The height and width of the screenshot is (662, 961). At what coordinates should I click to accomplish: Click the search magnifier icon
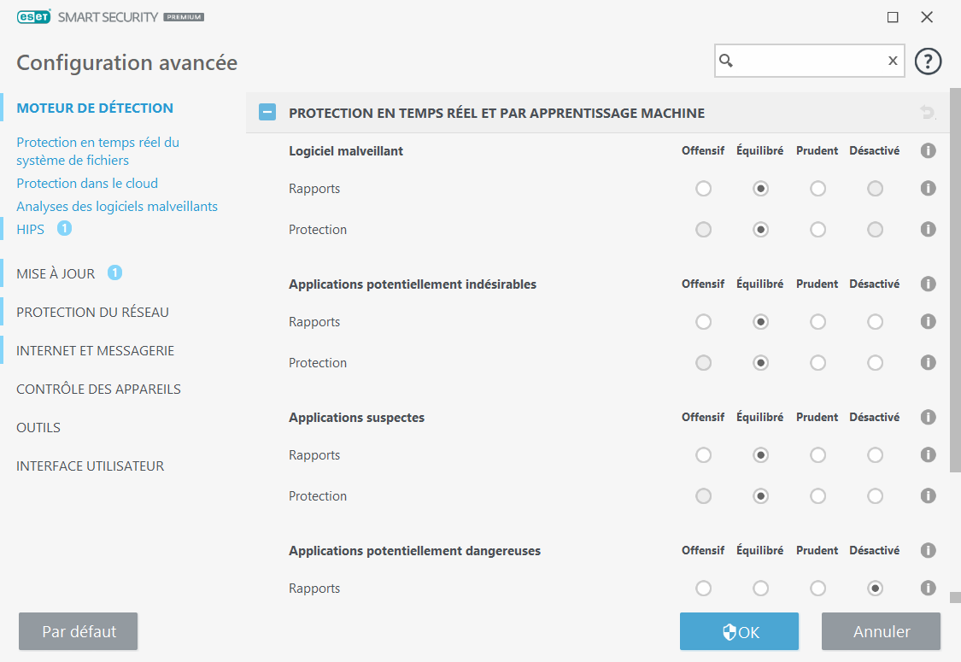click(725, 60)
